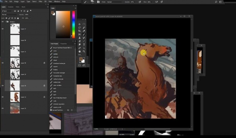The width and height of the screenshot is (236, 138).
Task: Click the rainbow hue slider in Color panel
Action: point(74,25)
